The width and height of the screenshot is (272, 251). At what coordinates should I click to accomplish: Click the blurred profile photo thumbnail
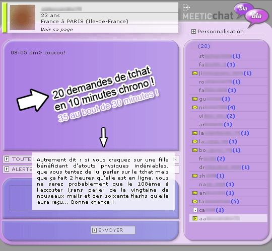pyautogui.click(x=23, y=18)
